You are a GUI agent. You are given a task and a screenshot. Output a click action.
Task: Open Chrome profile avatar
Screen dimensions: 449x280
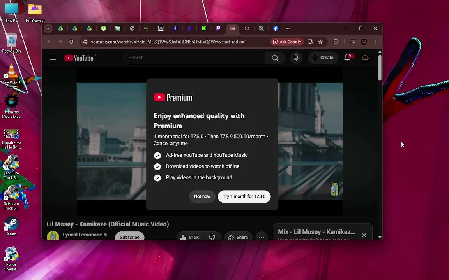(x=364, y=42)
